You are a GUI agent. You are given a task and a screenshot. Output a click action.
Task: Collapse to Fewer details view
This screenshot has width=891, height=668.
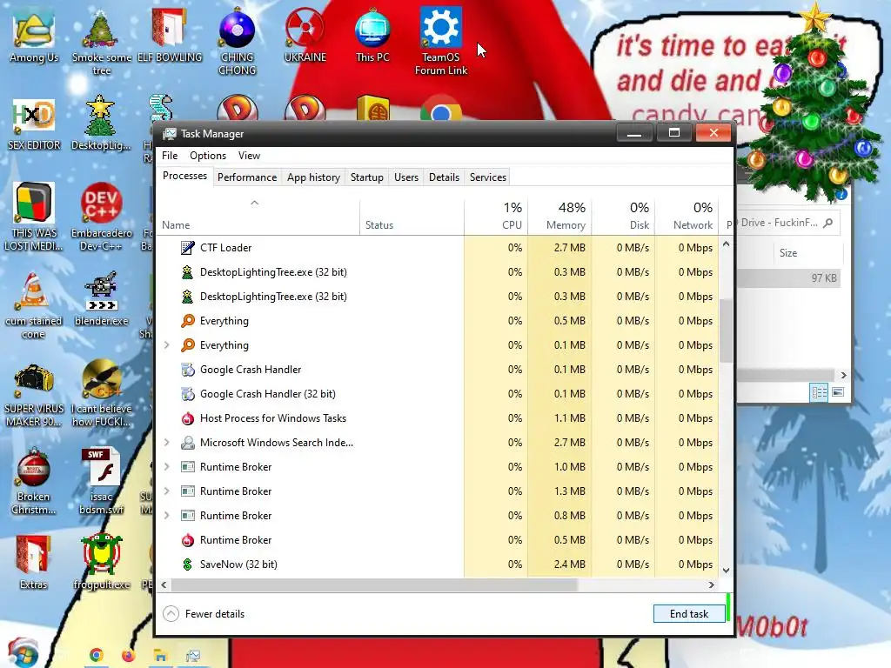click(204, 613)
